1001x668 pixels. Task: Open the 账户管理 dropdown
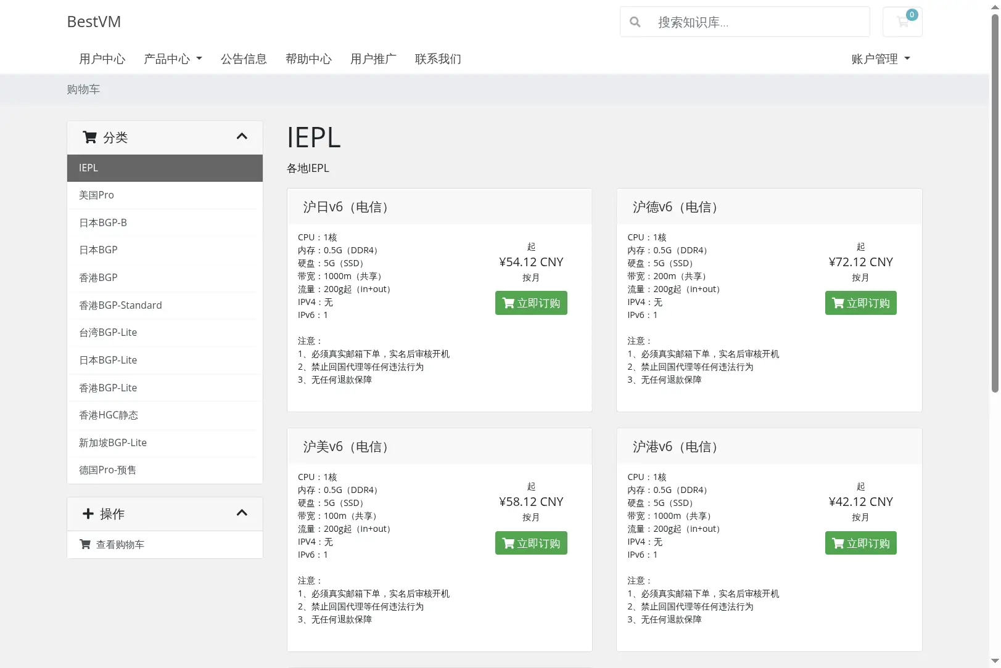point(881,59)
